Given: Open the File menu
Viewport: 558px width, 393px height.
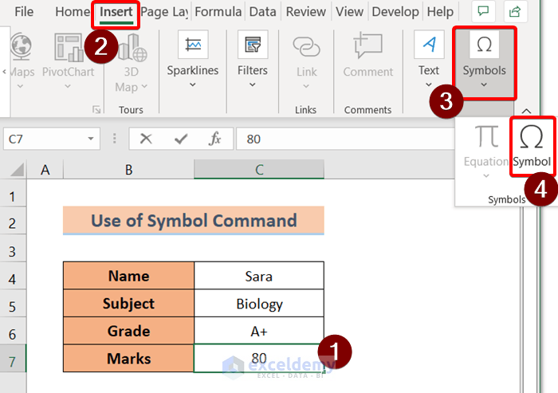Looking at the screenshot, I should 24,12.
